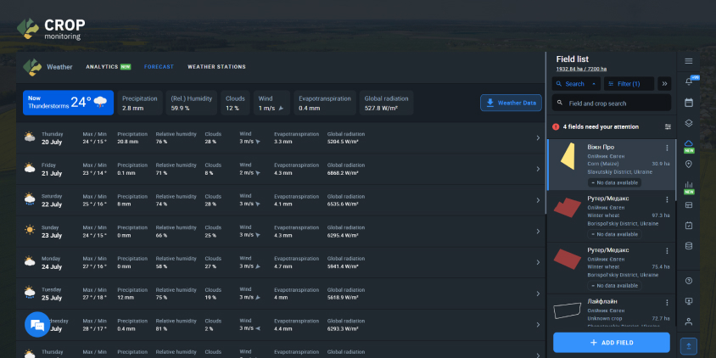Open three-dot menu for Вокн Про field
Screen dimensions: 716x358
tap(668, 148)
